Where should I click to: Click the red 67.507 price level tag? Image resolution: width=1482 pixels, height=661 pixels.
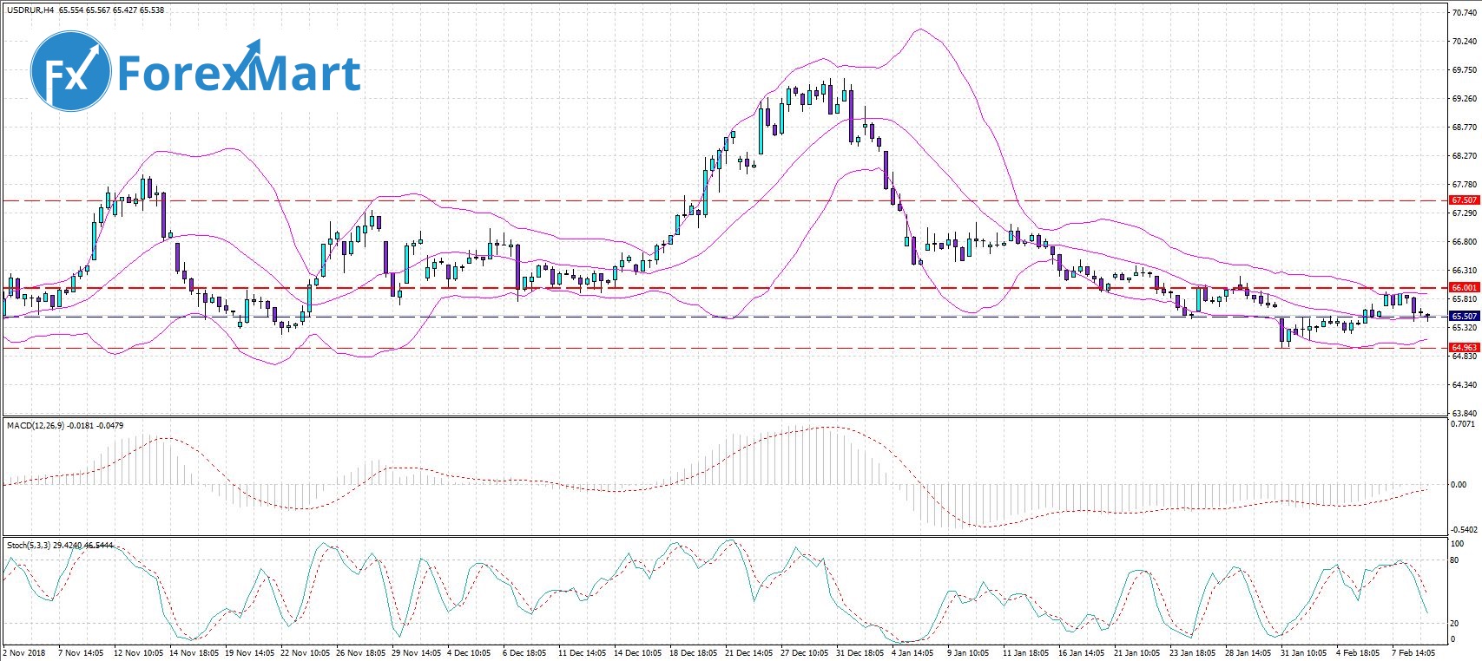(x=1464, y=200)
